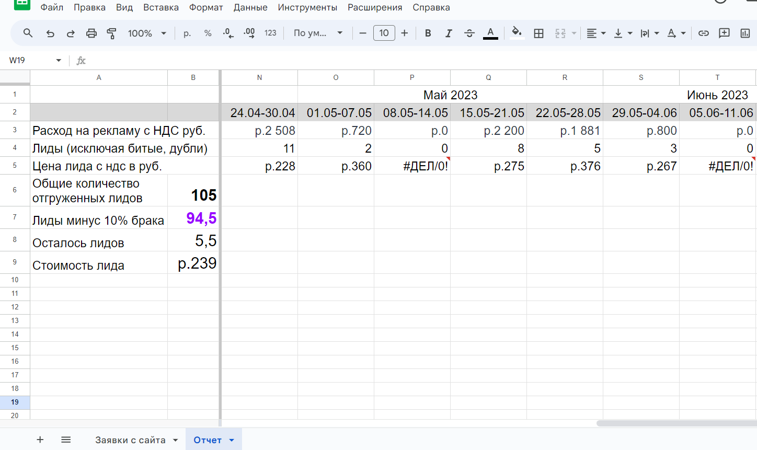This screenshot has height=450, width=757.
Task: Open the text wrapping dropdown
Action: pos(649,33)
